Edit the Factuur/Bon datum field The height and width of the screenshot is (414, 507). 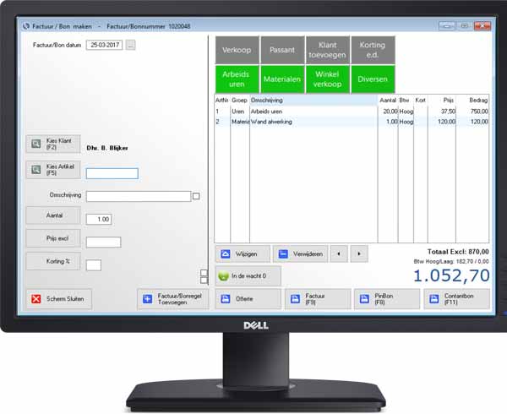105,45
